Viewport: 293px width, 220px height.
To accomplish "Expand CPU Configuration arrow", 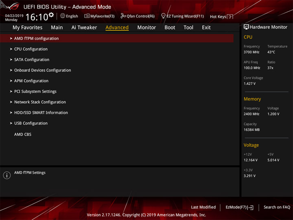I will 11,49.
